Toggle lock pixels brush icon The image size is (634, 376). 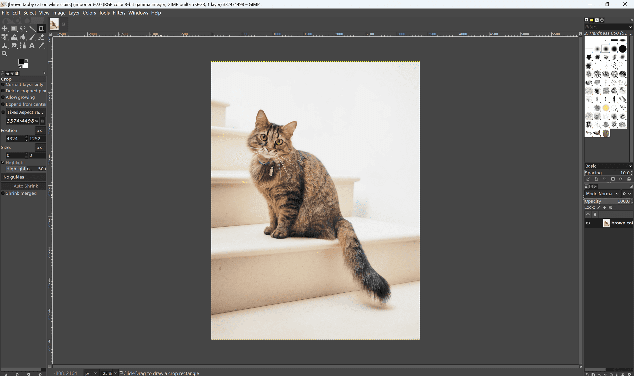tap(599, 208)
